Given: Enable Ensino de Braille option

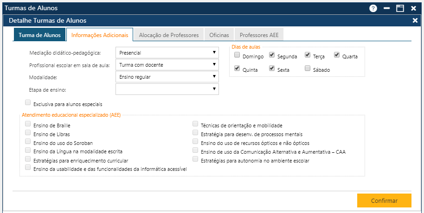Looking at the screenshot, I should 28,124.
